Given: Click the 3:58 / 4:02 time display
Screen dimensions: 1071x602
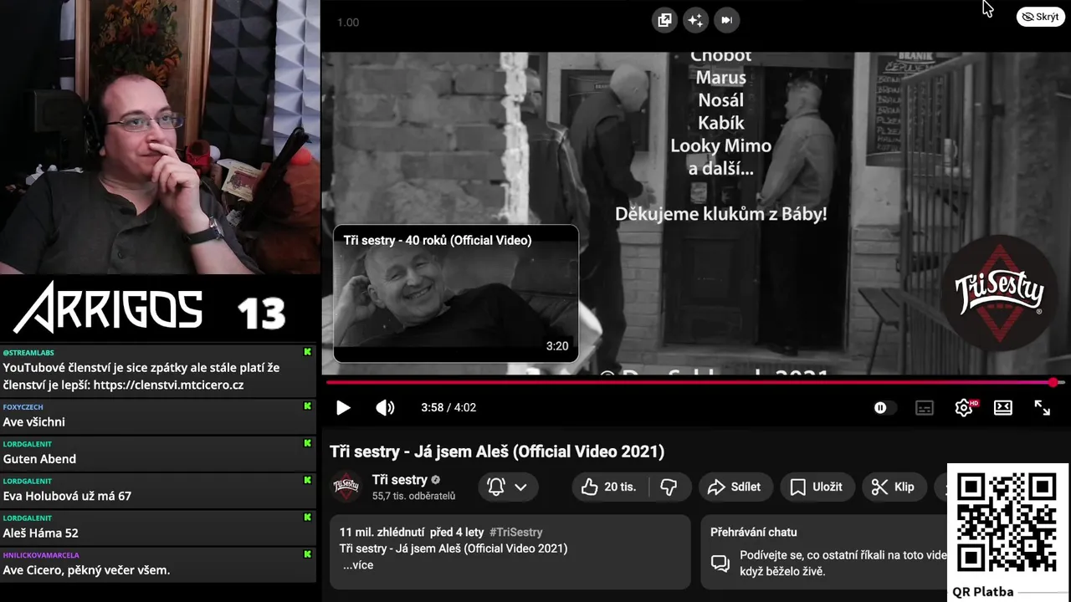Looking at the screenshot, I should 448,408.
